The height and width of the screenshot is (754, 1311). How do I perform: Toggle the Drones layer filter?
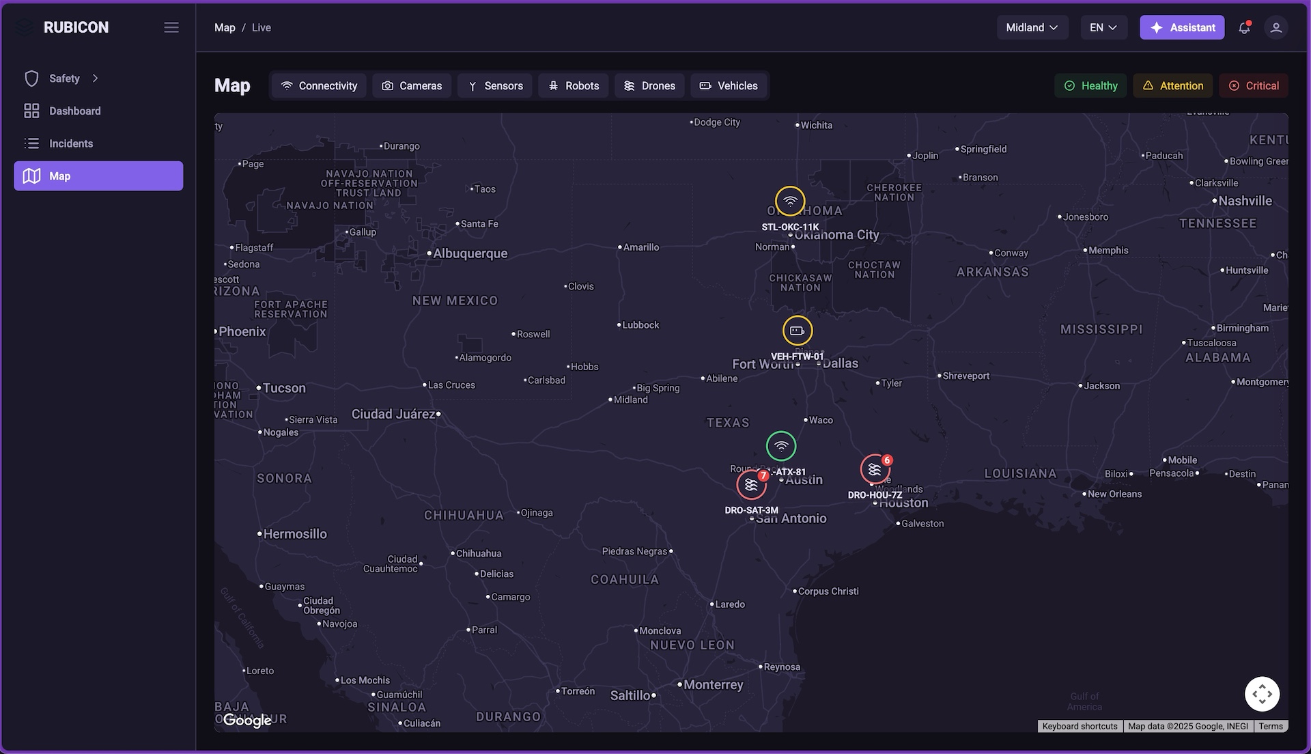coord(649,85)
